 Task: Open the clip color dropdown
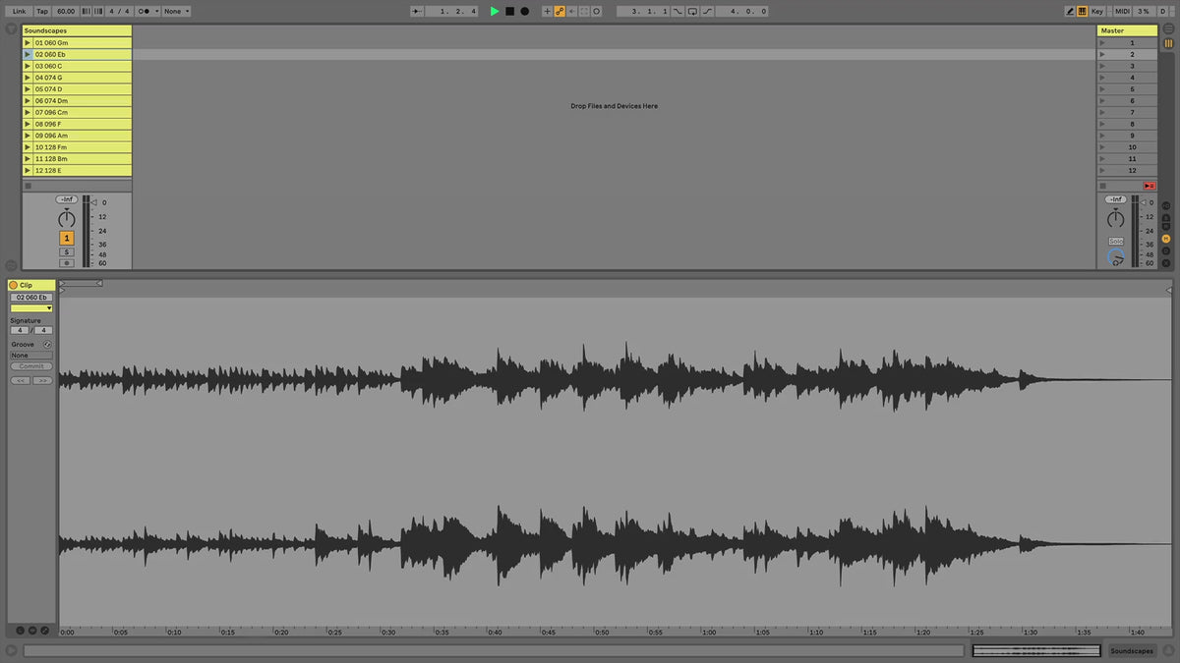point(31,308)
